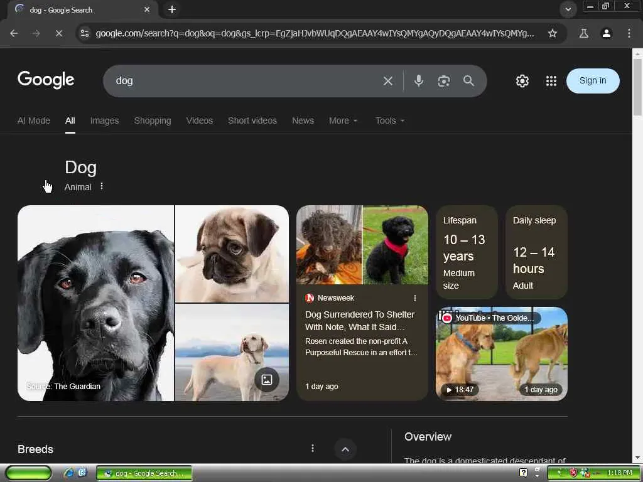Screen dimensions: 643x482
Task: Open the tab search dropdown
Action: [568, 9]
